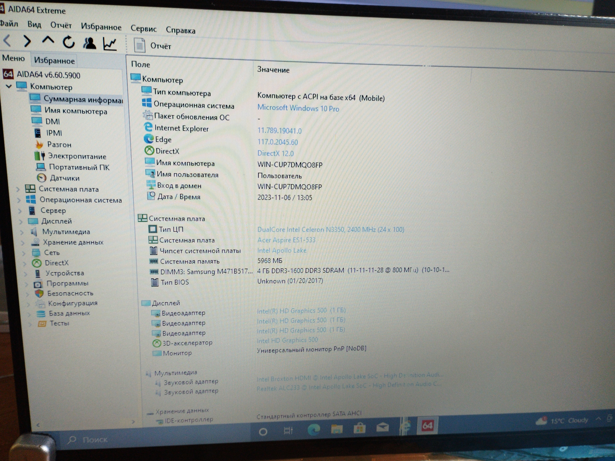Open the Mail app from the taskbar

point(382,427)
